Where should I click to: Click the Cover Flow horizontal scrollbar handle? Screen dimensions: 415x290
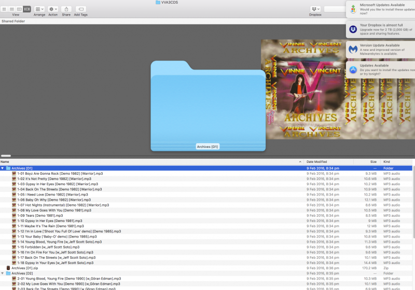click(x=6, y=156)
